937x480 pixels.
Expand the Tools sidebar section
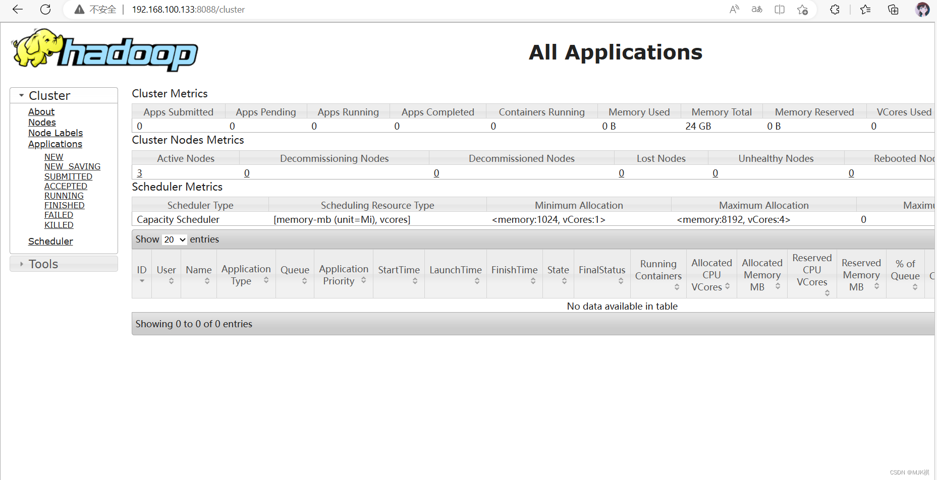pyautogui.click(x=21, y=264)
